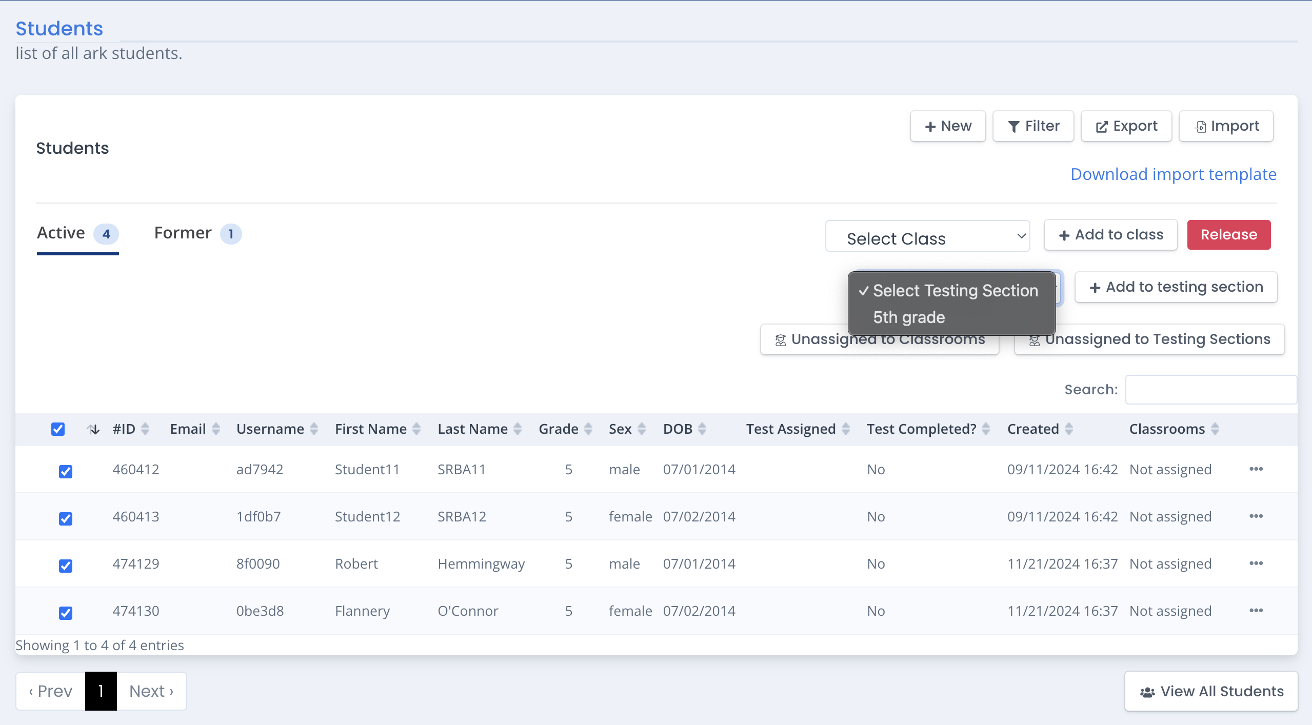Uncheck the checkbox for Robert Hemmingway
This screenshot has width=1312, height=725.
pyautogui.click(x=66, y=566)
